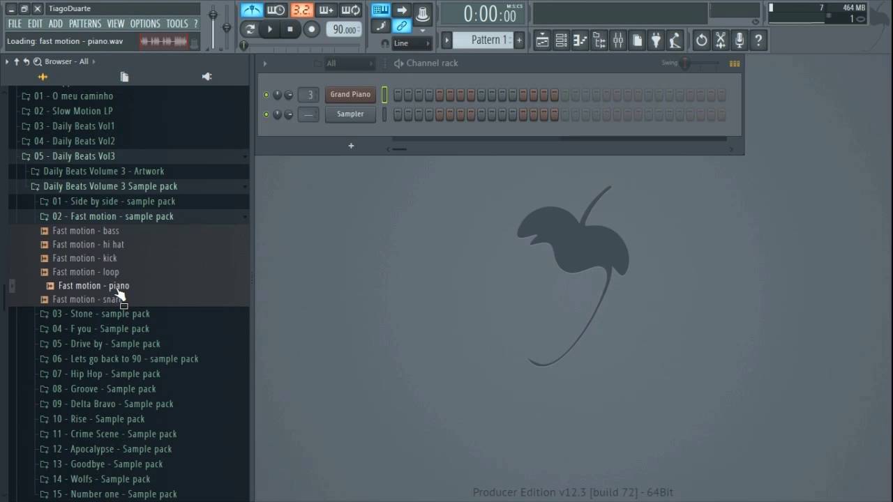Add a channel with plus button
Screen dimensions: 893x502
(x=351, y=146)
